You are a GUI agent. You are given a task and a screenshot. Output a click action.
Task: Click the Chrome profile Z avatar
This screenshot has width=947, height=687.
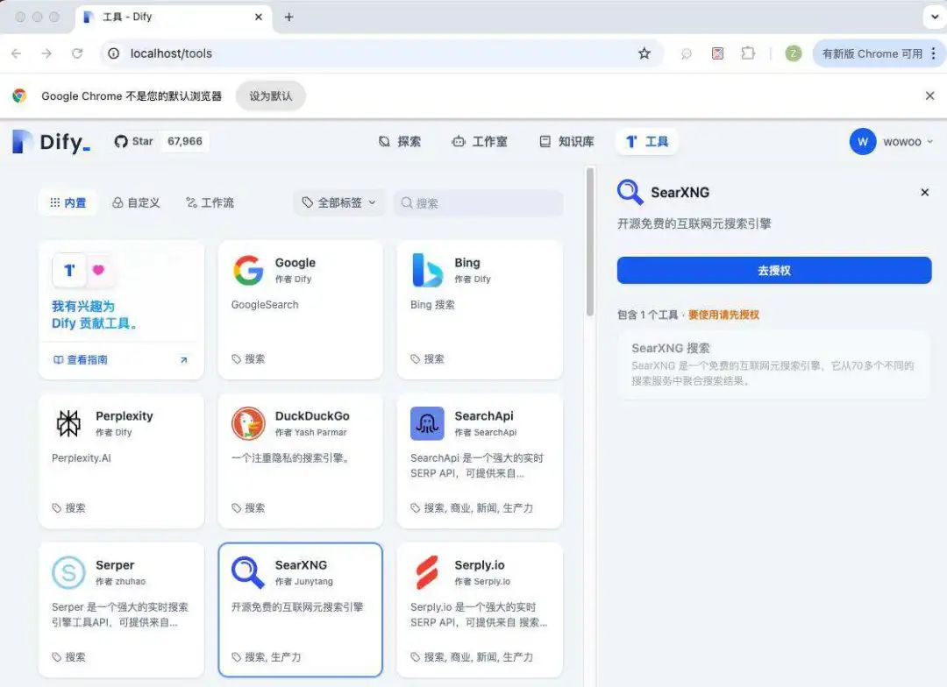[x=793, y=53]
